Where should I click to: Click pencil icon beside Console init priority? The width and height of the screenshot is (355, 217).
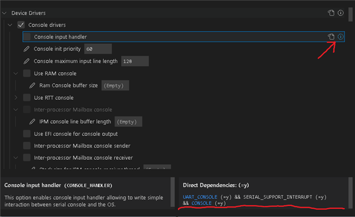(27, 49)
